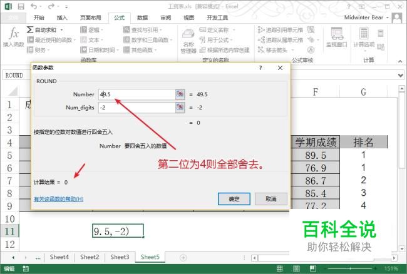This screenshot has height=274, width=407.
Task: Switch to Normal view in status bar
Action: click(x=279, y=268)
